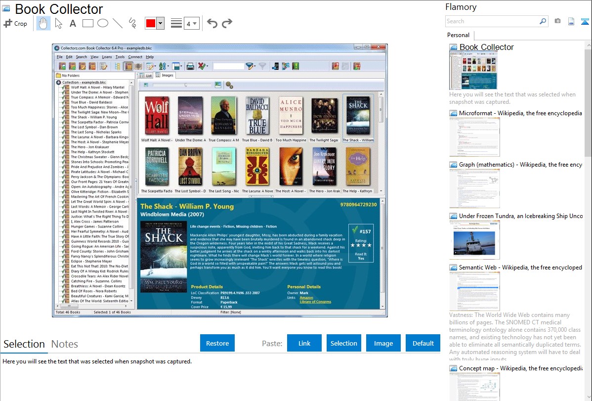Screen dimensions: 592x401
Task: Select the rectangle shape tool
Action: point(88,23)
